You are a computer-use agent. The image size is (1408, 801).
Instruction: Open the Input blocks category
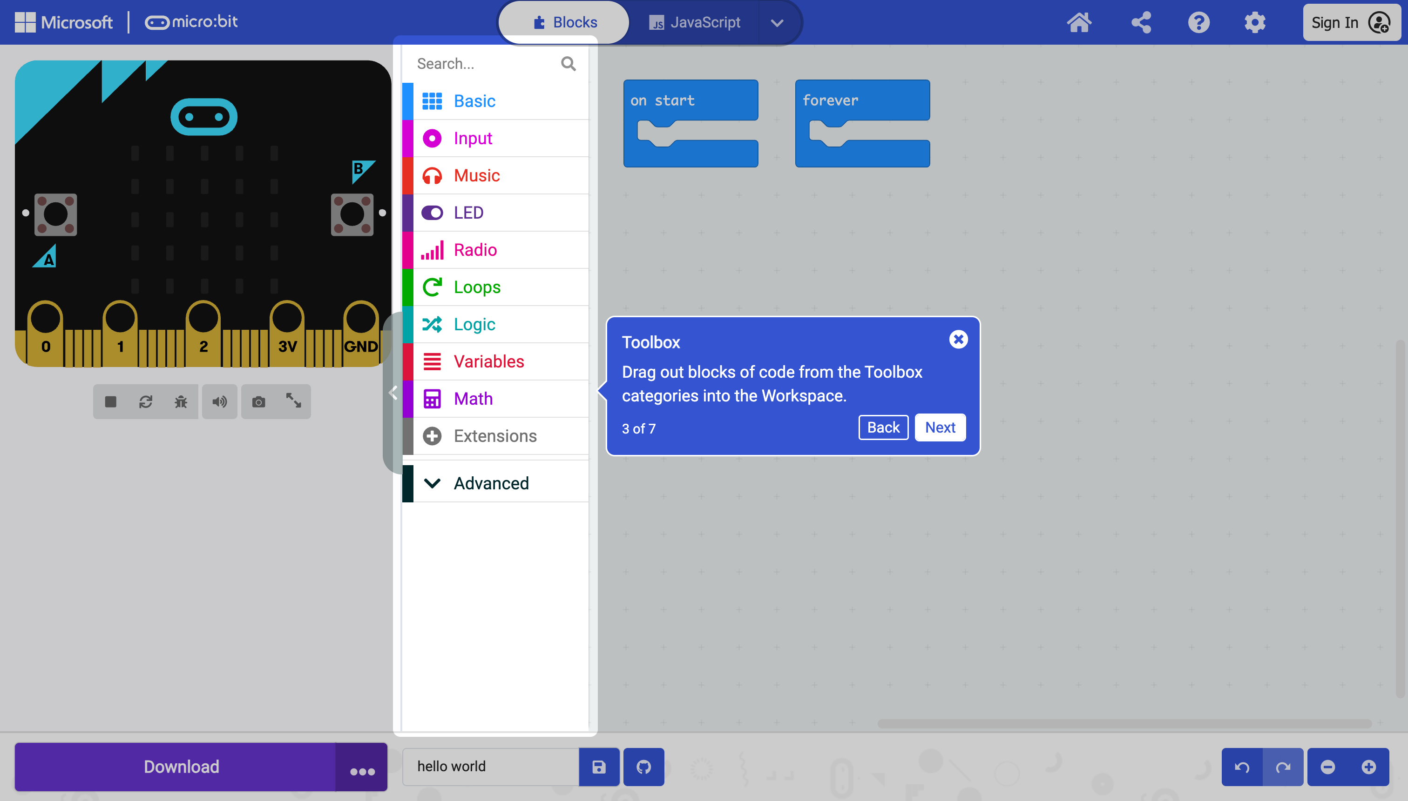click(x=495, y=139)
